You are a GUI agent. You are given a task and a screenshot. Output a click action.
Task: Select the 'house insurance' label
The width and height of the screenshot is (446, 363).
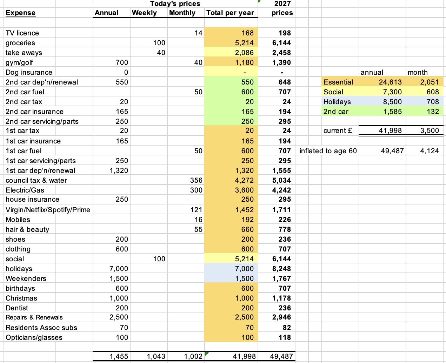coord(32,199)
